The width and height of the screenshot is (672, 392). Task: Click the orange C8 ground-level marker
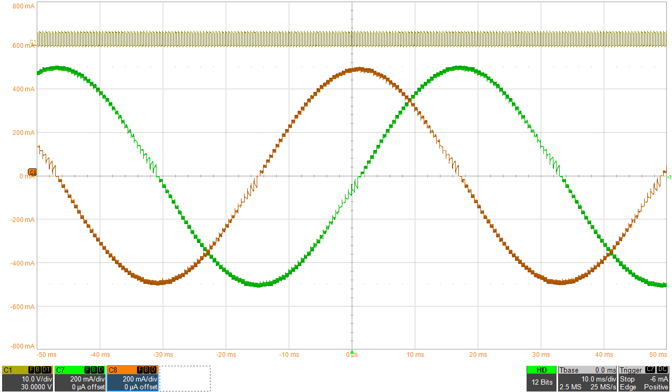pyautogui.click(x=32, y=172)
